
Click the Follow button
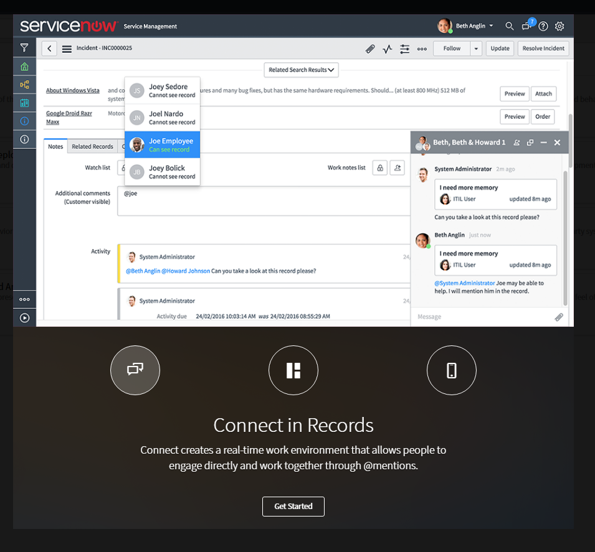452,49
